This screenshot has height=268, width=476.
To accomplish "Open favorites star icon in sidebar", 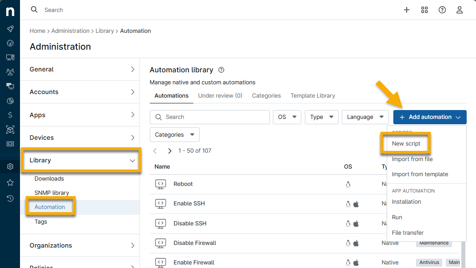I will pyautogui.click(x=10, y=182).
